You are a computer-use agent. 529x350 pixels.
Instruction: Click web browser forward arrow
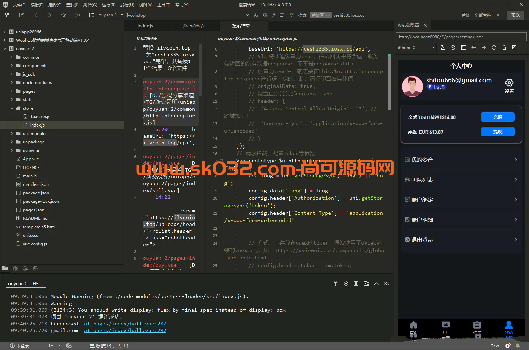pos(484,47)
